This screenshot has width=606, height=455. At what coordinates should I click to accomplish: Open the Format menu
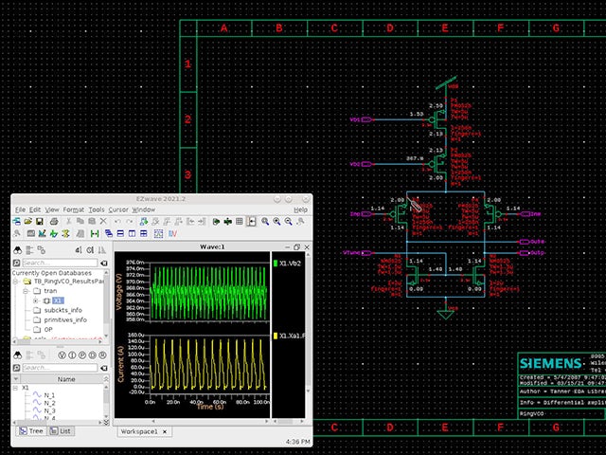tap(74, 209)
